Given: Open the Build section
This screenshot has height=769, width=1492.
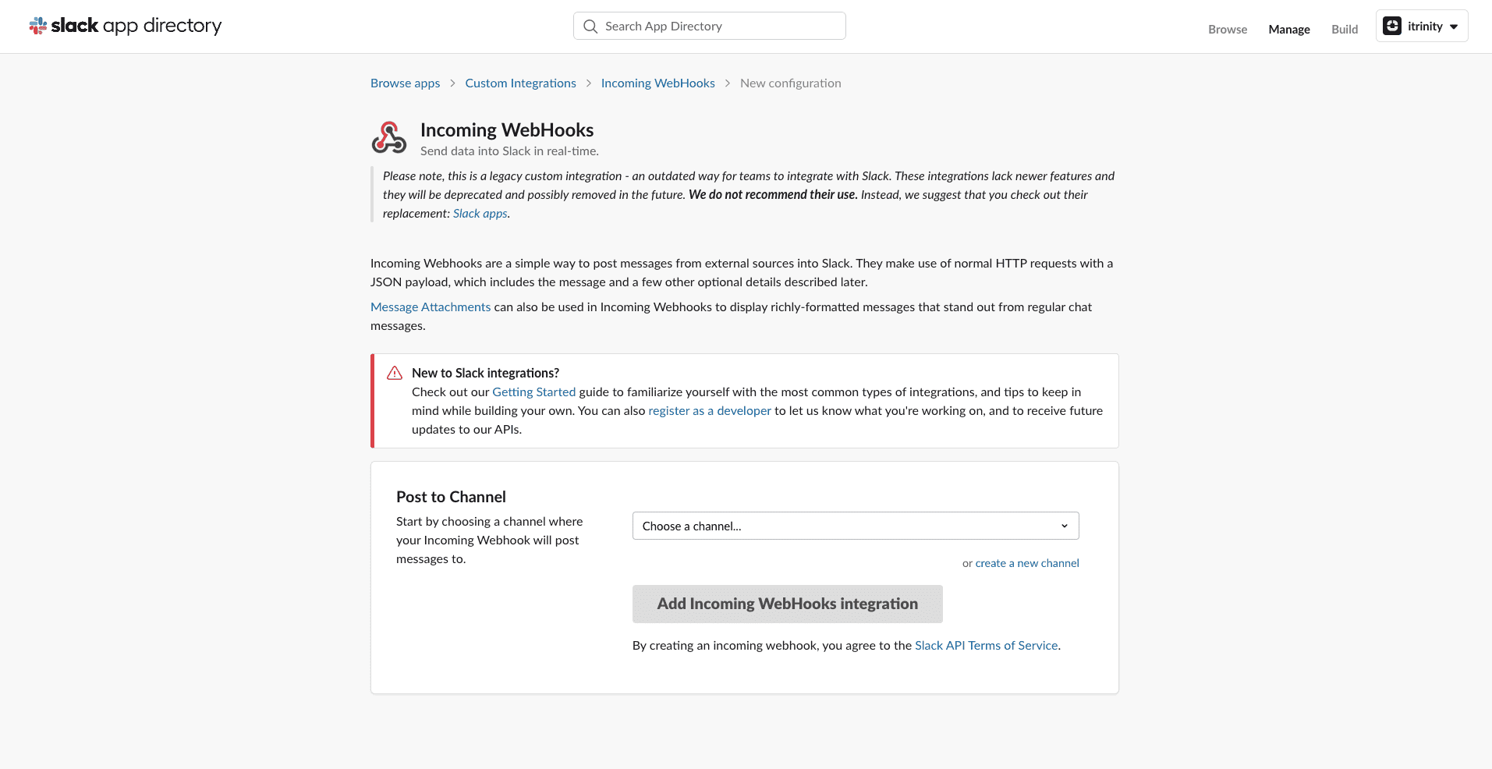Looking at the screenshot, I should coord(1345,29).
